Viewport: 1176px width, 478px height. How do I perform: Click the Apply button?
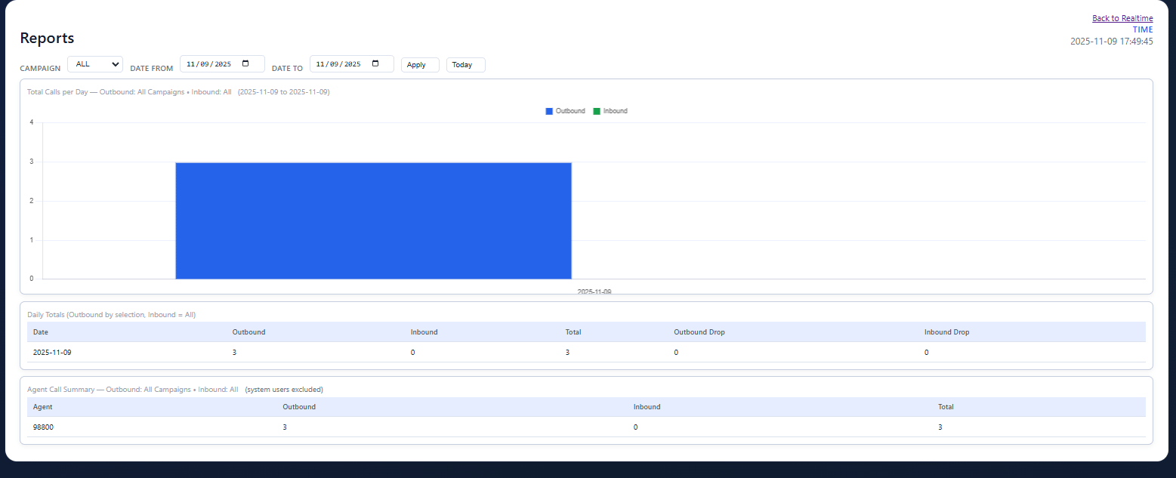tap(419, 64)
